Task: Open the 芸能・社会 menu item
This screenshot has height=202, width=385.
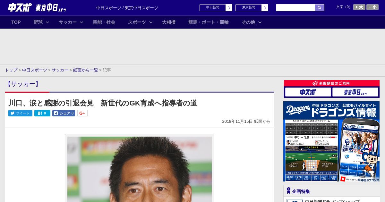Action: point(104,22)
